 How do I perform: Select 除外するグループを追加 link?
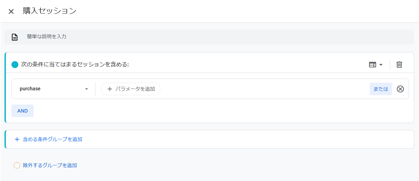(50, 165)
